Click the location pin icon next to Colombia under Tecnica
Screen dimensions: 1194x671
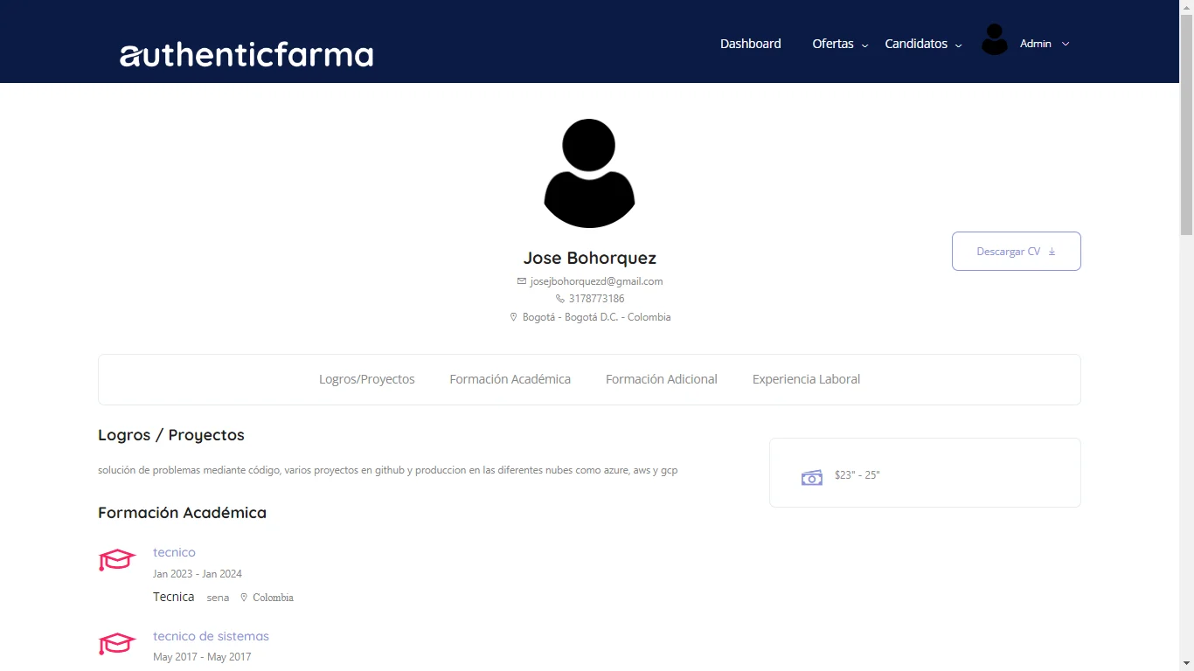[243, 597]
